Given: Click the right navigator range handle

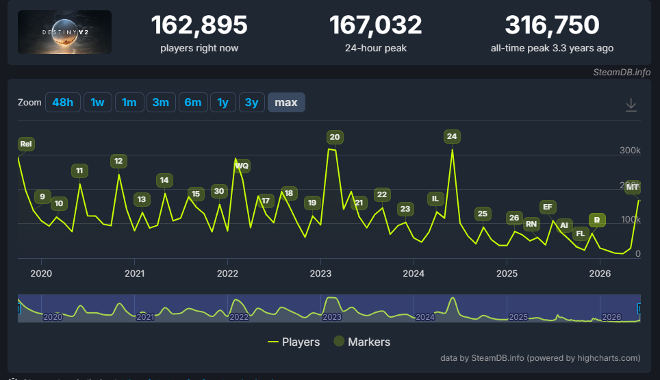Looking at the screenshot, I should 639,309.
